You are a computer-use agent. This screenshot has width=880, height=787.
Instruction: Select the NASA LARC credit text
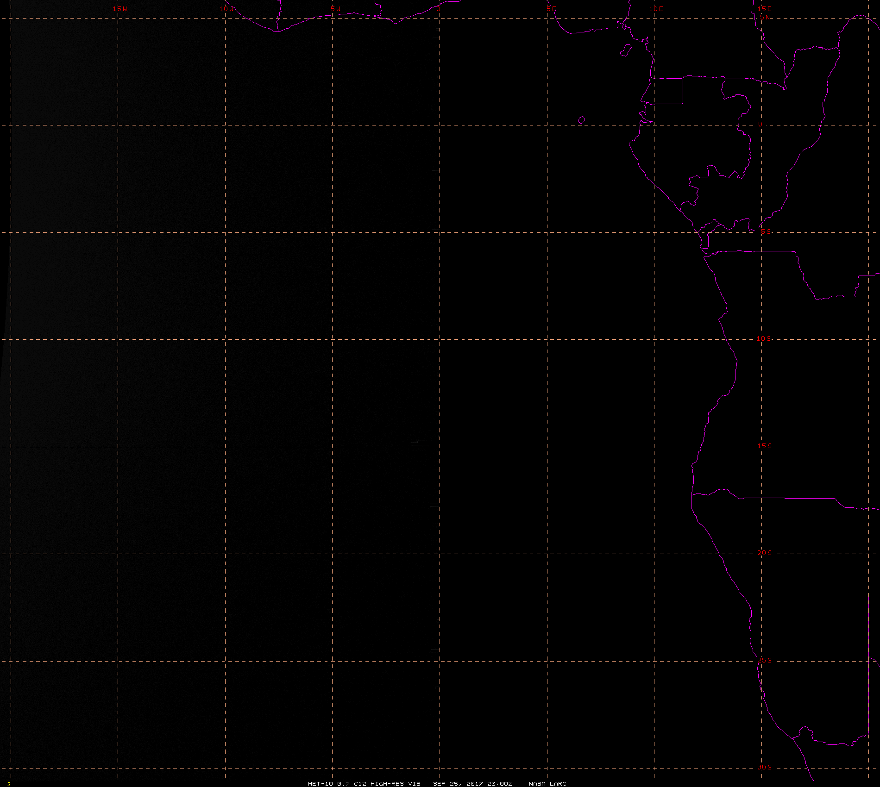pyautogui.click(x=547, y=783)
